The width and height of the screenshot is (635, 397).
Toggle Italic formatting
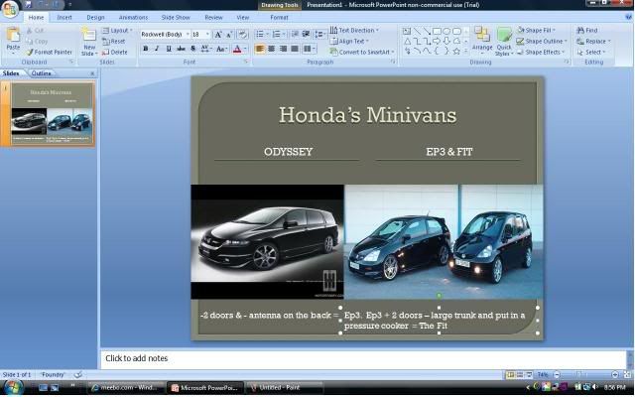[157, 49]
